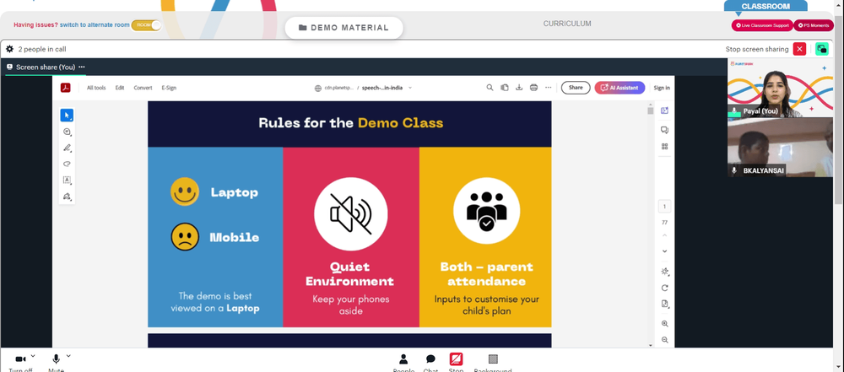Download the PDF file
Screen dimensions: 844x372
[519, 88]
